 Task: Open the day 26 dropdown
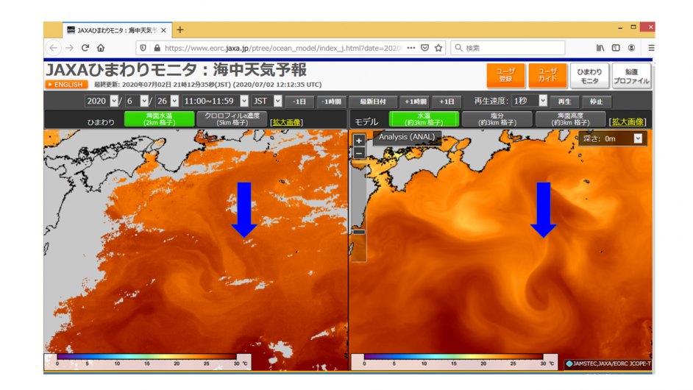[x=167, y=101]
